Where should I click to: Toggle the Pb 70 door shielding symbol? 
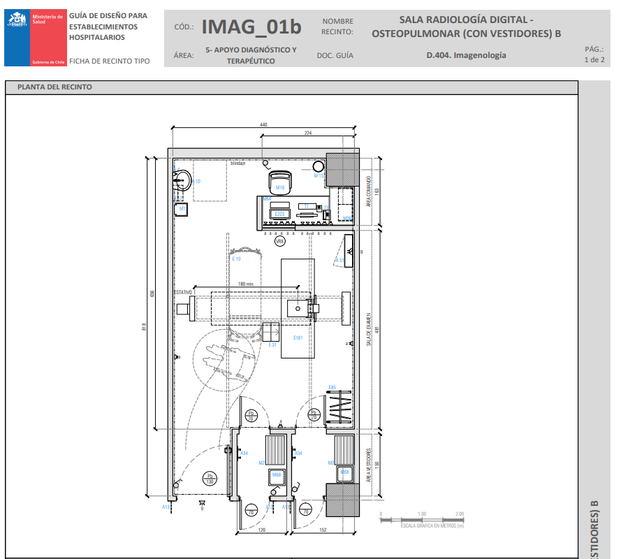pos(252,416)
